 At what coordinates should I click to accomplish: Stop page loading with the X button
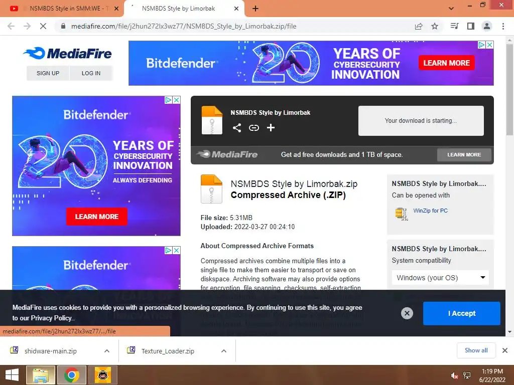43,26
